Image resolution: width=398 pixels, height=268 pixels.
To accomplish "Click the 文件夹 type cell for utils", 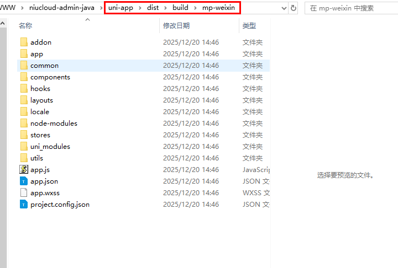I will click(253, 158).
